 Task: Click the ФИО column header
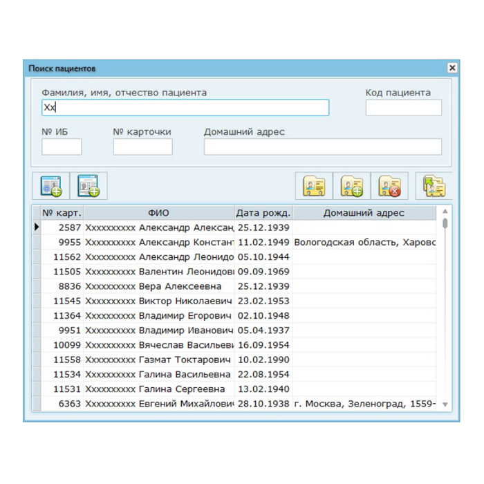[158, 213]
